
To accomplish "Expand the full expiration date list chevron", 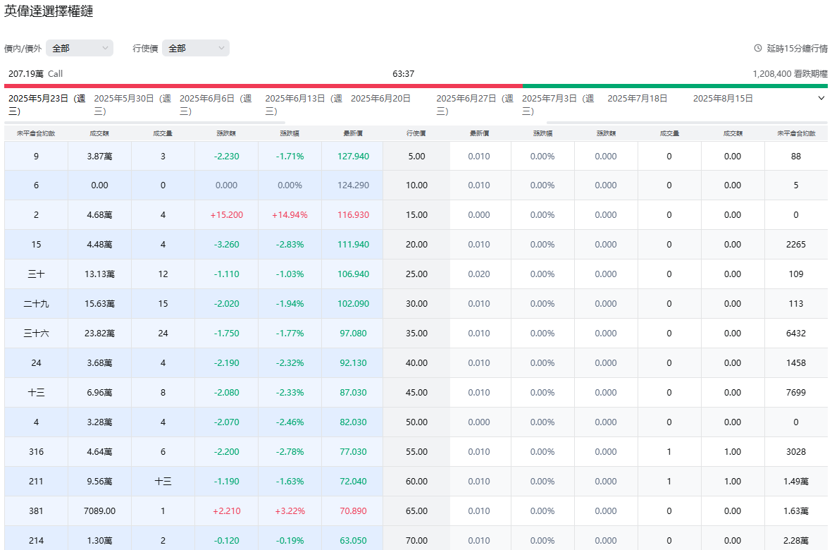I will 821,98.
